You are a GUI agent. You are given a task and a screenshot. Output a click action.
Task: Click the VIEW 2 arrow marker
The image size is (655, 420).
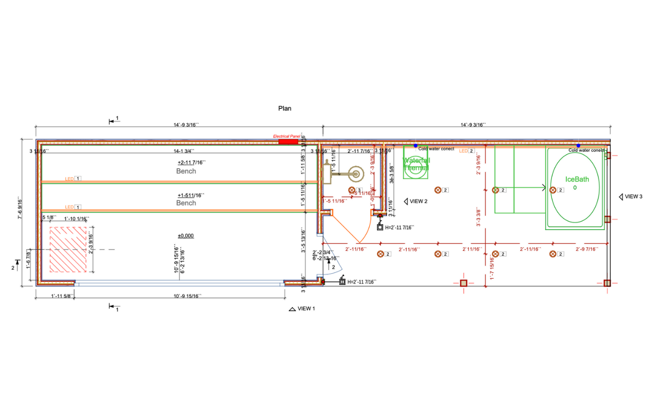[x=406, y=202]
